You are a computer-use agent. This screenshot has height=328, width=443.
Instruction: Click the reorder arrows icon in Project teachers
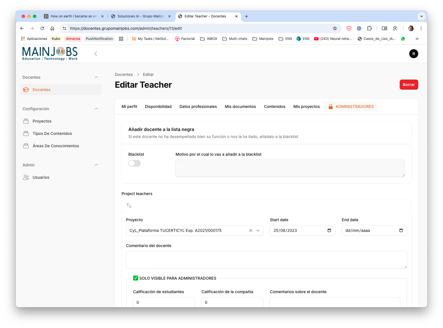[129, 205]
